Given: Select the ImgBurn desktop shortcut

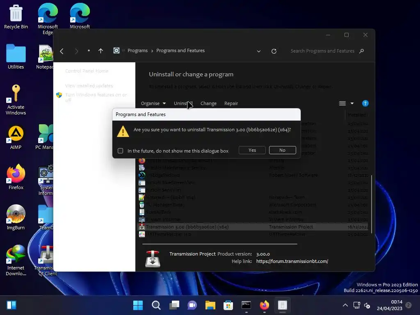Looking at the screenshot, I should 16,217.
